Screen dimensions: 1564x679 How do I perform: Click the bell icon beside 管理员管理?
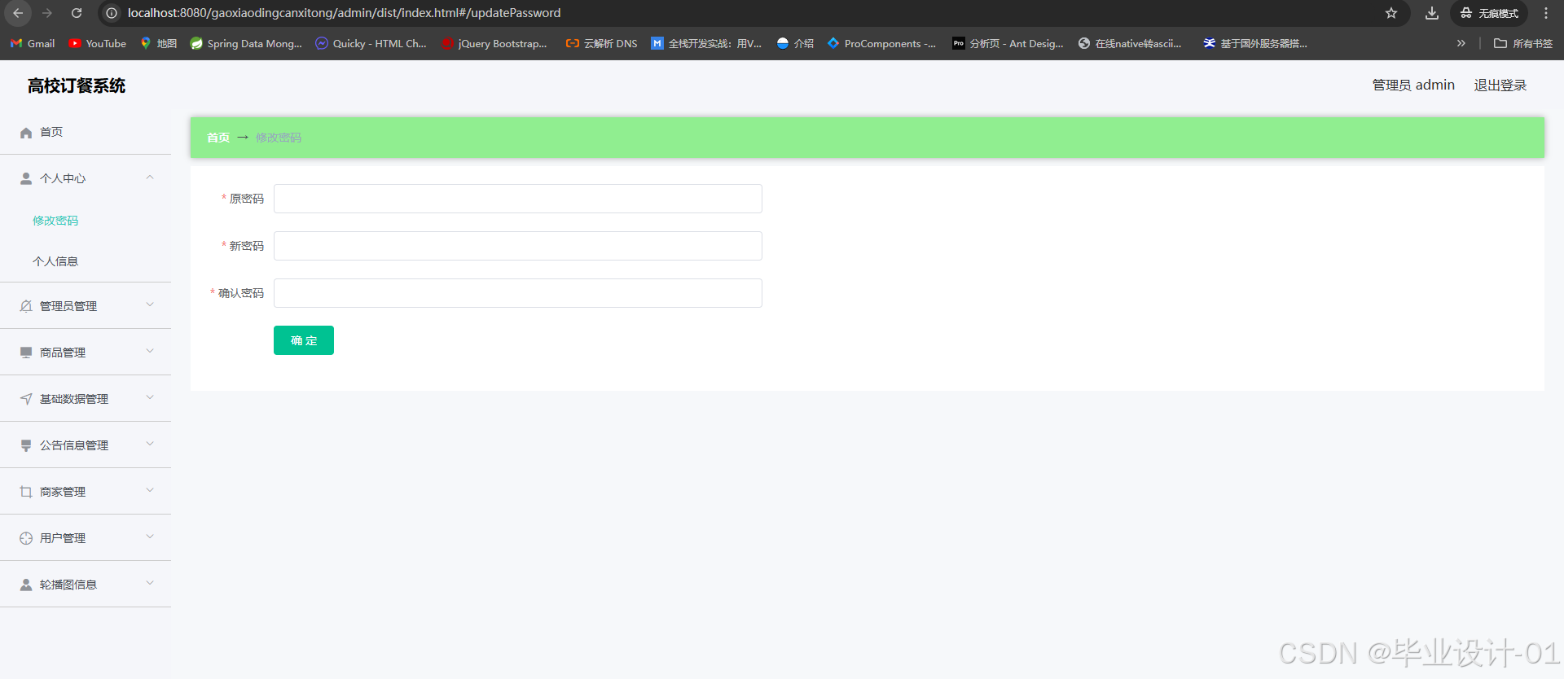point(26,306)
